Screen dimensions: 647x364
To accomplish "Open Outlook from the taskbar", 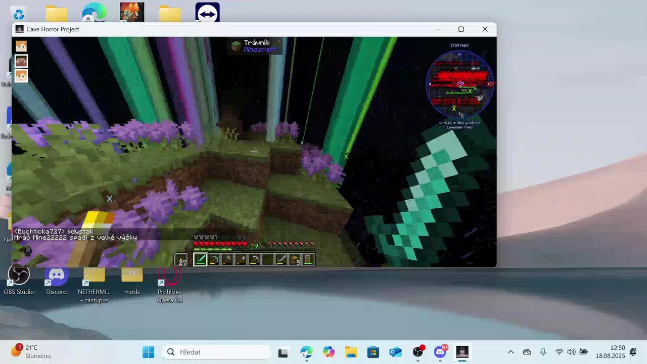I will click(x=395, y=352).
